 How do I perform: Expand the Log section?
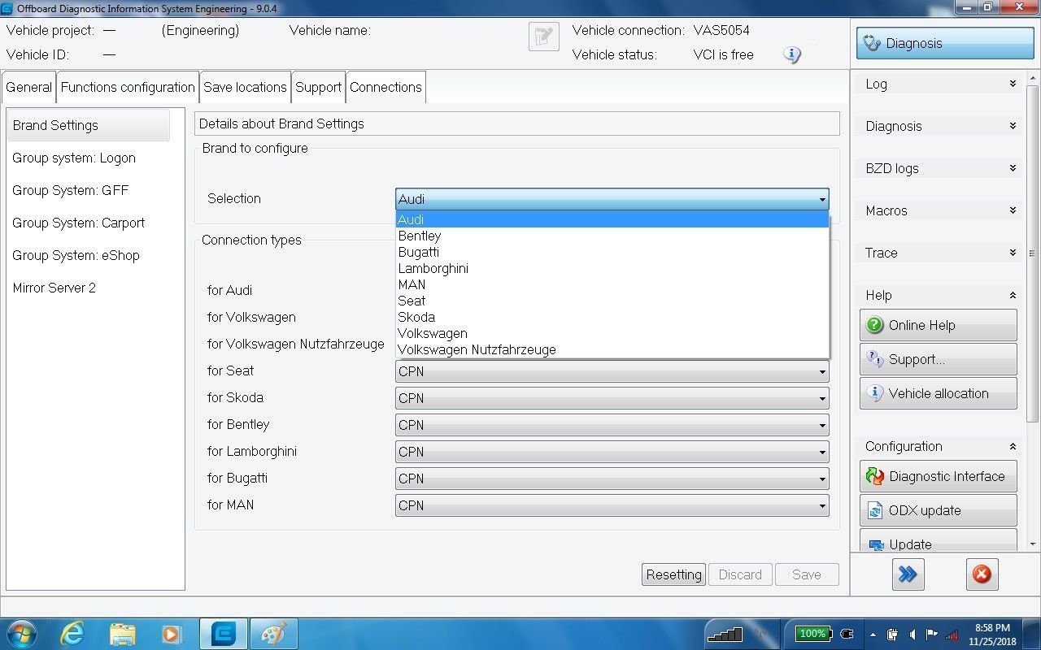click(x=1013, y=84)
